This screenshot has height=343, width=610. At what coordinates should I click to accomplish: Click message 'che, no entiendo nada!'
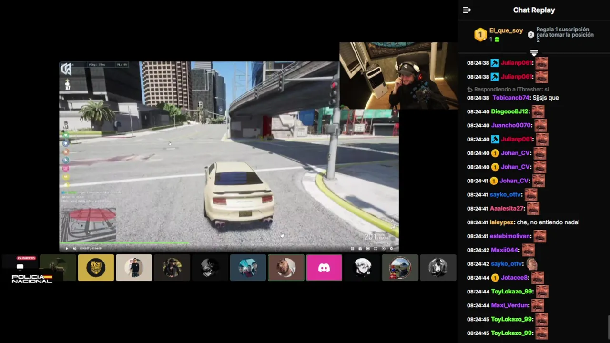[x=548, y=222]
